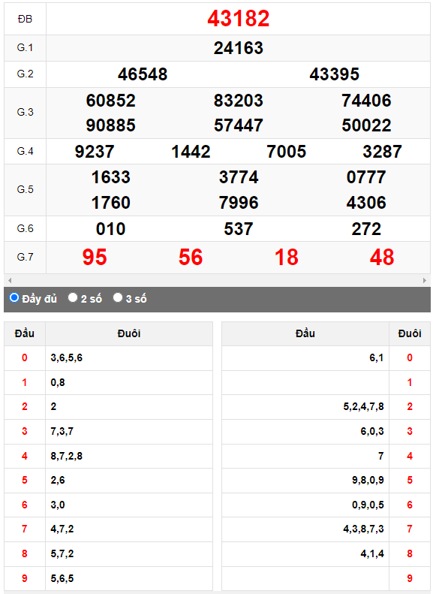Click the right scroll arrow below results
Image resolution: width=433 pixels, height=594 pixels.
point(424,280)
